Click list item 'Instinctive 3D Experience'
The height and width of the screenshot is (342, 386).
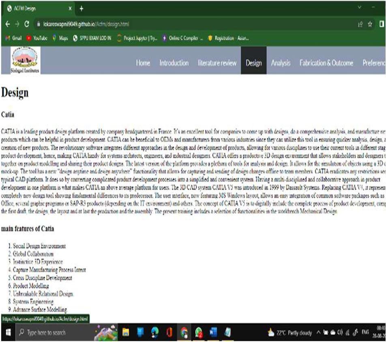coord(38,261)
